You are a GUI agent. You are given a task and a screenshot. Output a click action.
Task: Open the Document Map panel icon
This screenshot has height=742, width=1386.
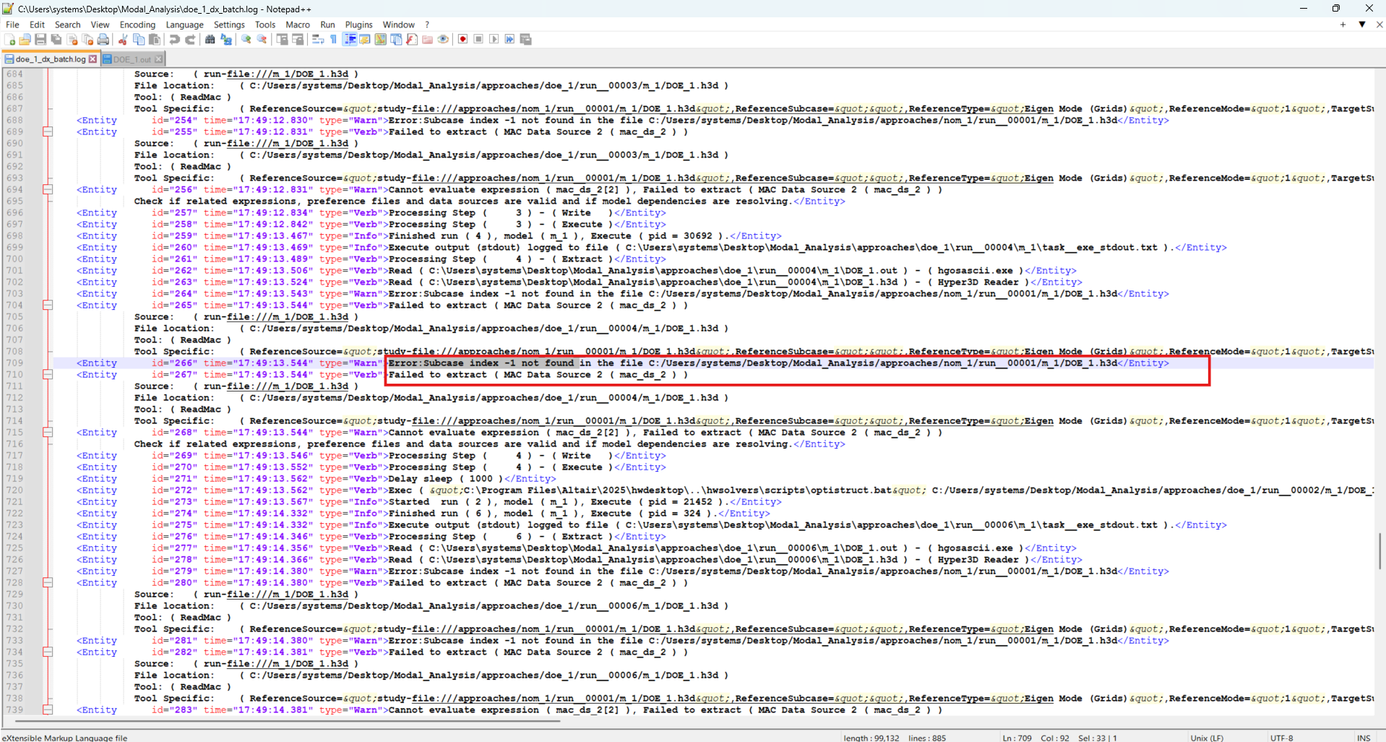click(381, 40)
